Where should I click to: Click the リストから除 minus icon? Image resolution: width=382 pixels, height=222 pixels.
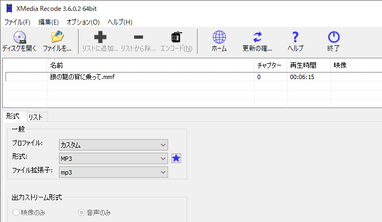point(139,37)
